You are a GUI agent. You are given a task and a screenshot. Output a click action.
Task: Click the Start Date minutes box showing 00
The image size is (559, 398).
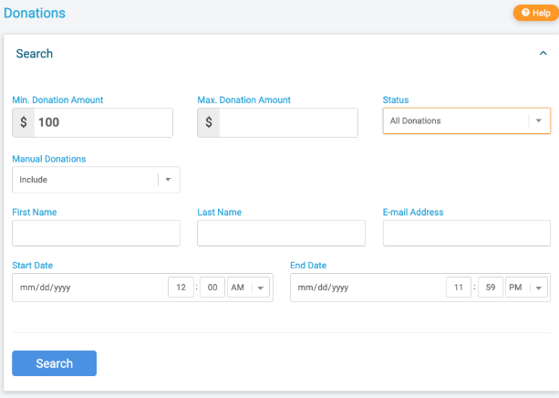pyautogui.click(x=212, y=288)
